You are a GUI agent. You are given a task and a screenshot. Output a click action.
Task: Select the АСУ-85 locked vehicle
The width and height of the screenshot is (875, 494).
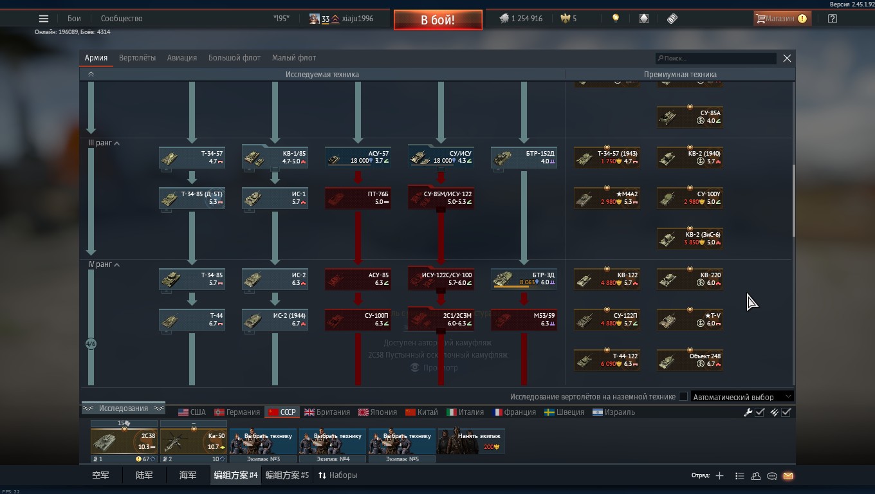pyautogui.click(x=358, y=279)
